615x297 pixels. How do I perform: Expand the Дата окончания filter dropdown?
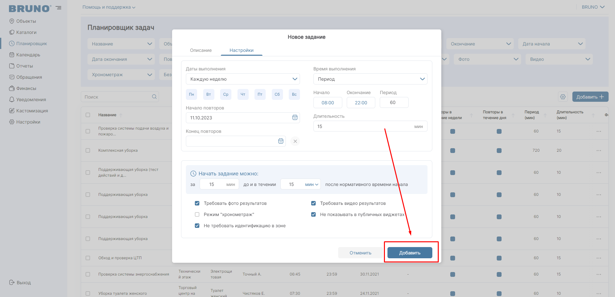pos(121,59)
